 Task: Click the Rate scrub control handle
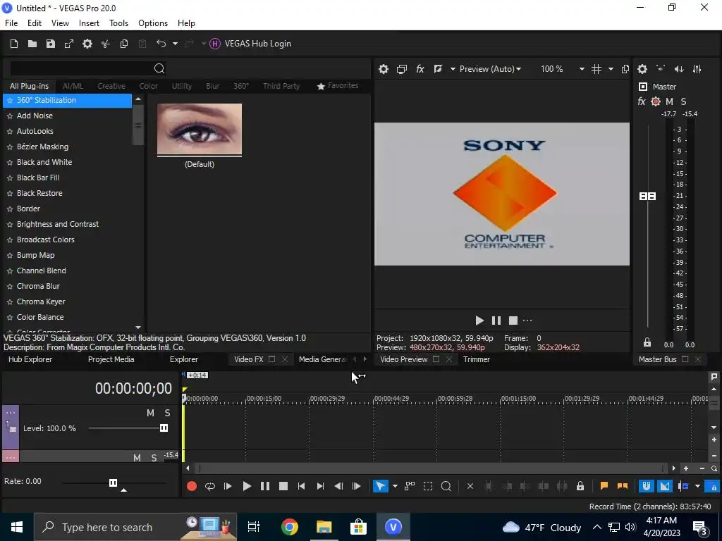[x=113, y=483]
